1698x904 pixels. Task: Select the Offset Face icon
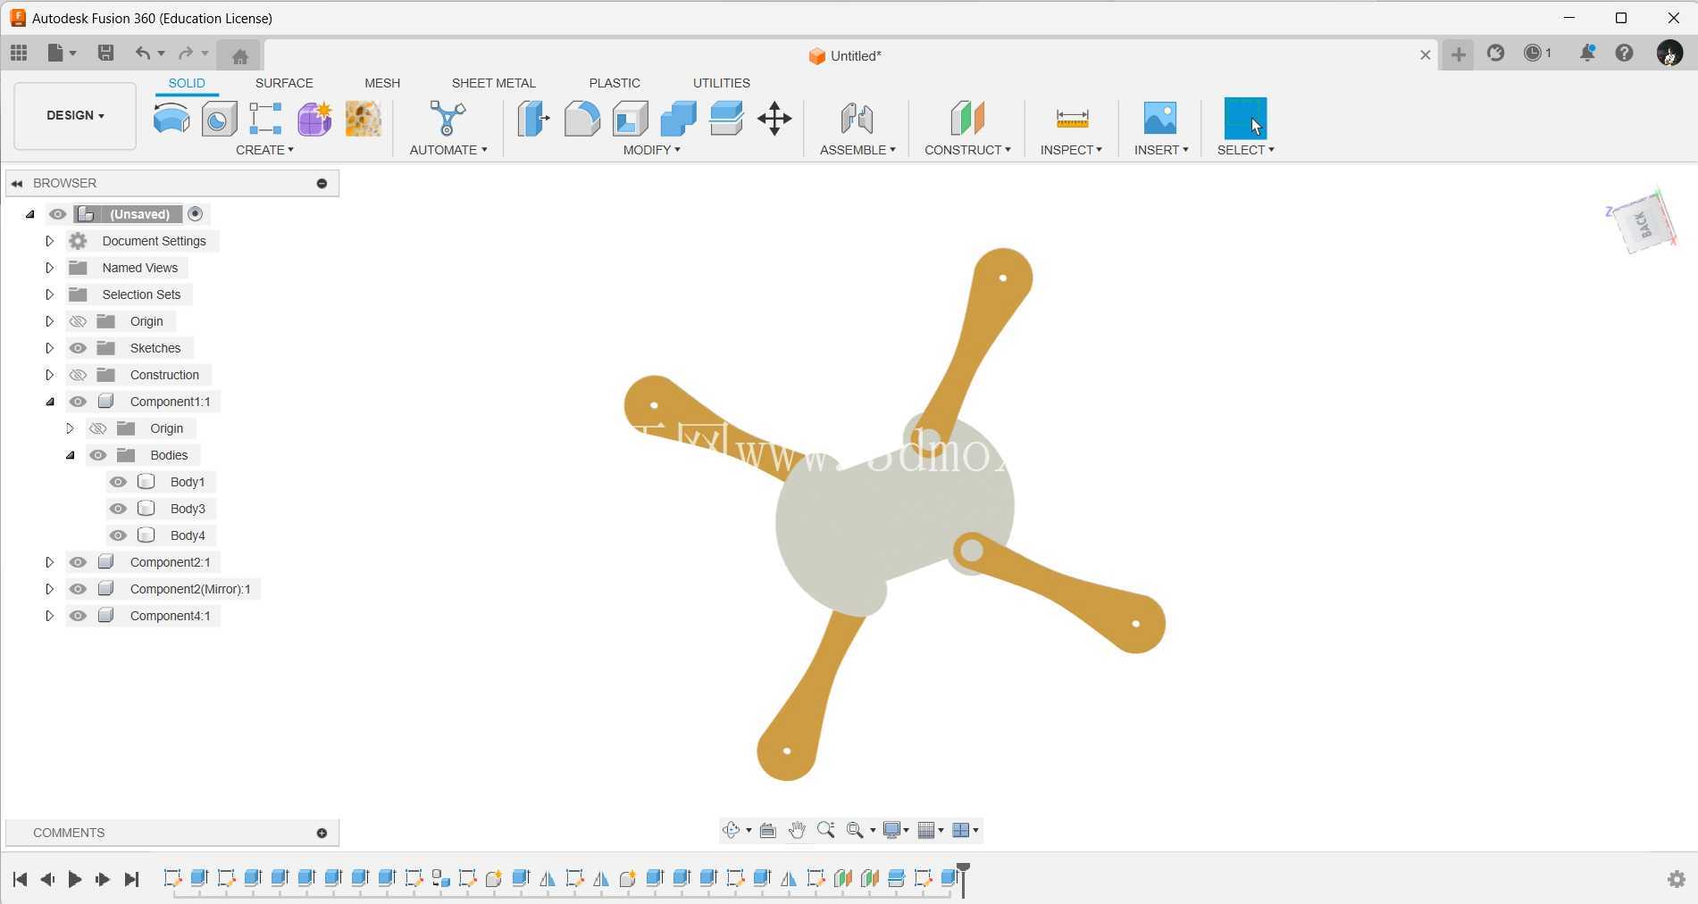point(726,118)
